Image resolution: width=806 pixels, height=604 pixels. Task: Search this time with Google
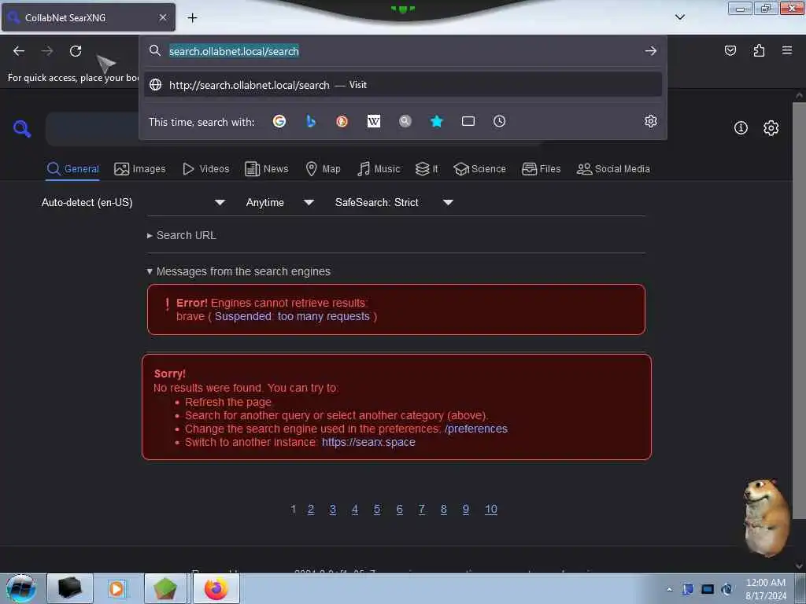[x=279, y=121]
